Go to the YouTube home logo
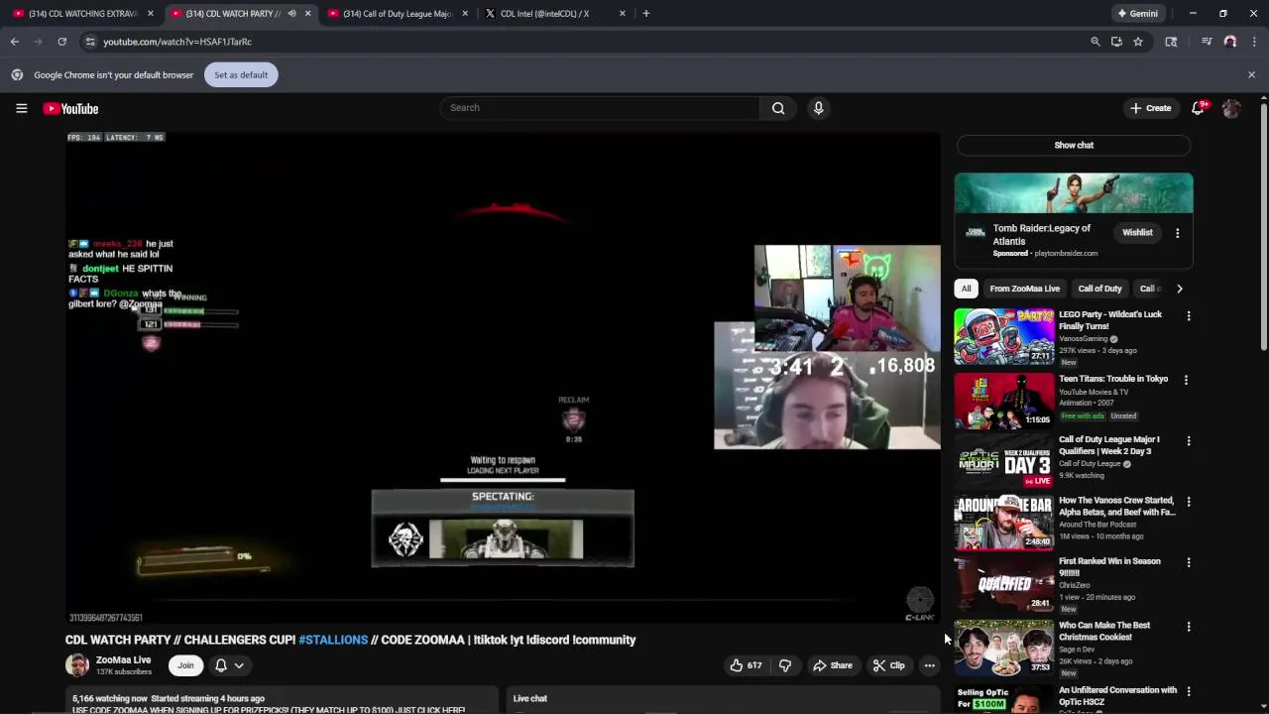1269x714 pixels. tap(70, 108)
